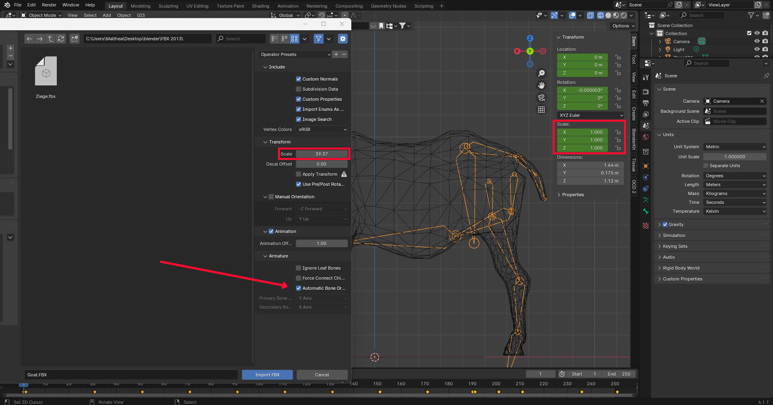Toggle the file browser settings gear icon
The image size is (773, 405).
tap(343, 39)
